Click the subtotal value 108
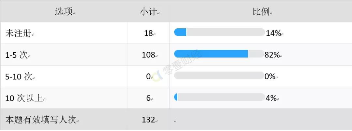Viewport: 352px width, 131px height. pos(148,55)
